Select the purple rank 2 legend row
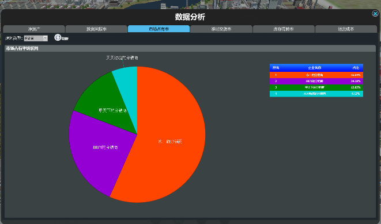This screenshot has height=224, width=381. coord(316,81)
